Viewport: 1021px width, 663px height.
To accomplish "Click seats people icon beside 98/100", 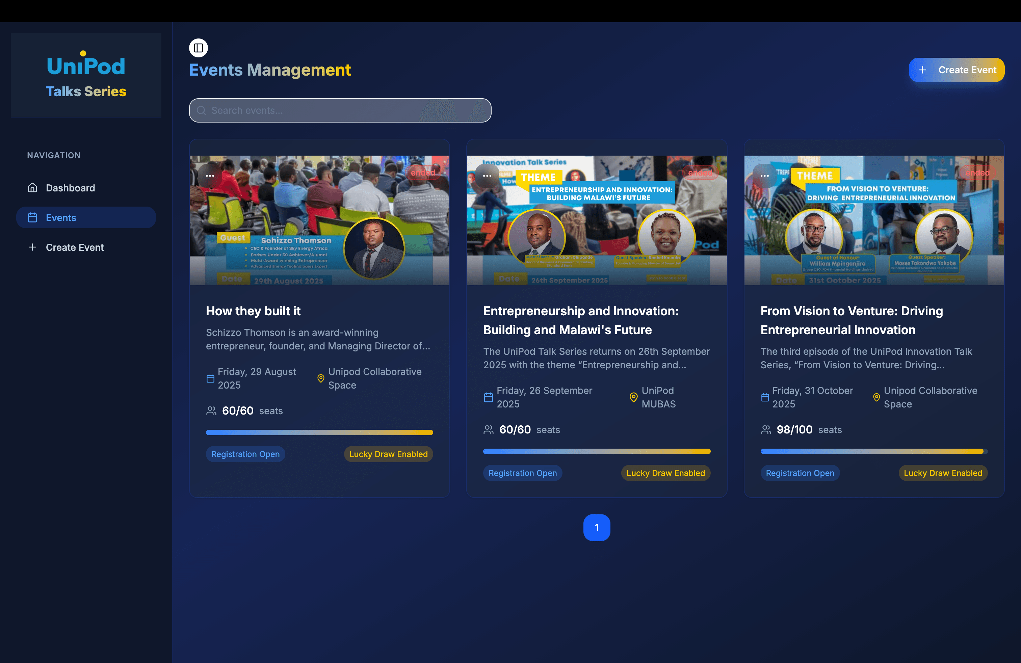I will click(x=766, y=430).
